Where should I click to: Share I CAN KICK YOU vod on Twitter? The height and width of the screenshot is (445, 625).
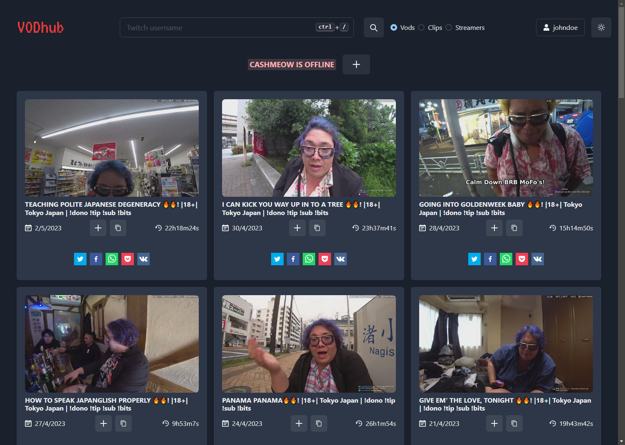click(x=277, y=259)
